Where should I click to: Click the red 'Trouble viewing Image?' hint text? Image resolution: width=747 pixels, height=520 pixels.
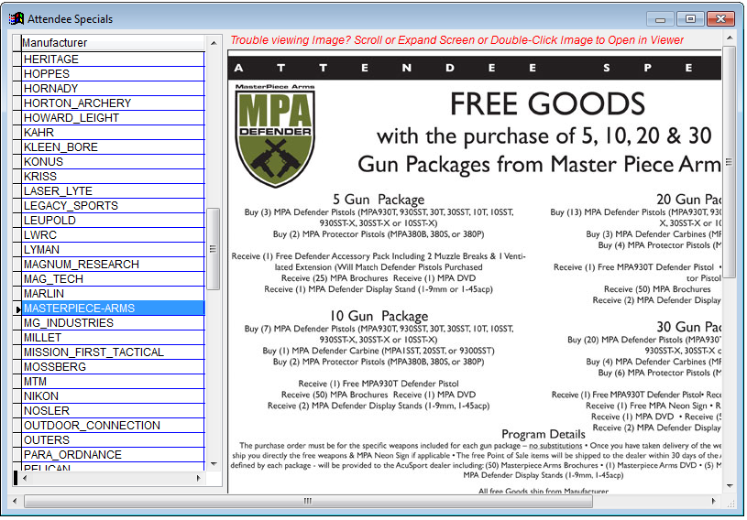click(x=456, y=40)
